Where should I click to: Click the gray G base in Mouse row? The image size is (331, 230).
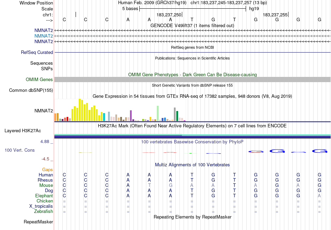click(171, 185)
